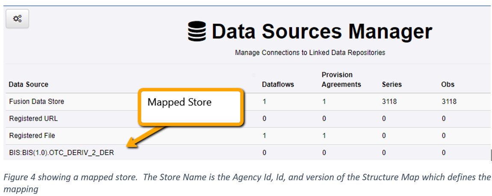Select the Fusion Data Store row
Image resolution: width=492 pixels, height=196 pixels.
point(37,102)
